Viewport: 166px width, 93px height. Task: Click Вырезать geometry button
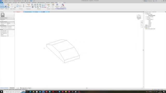coord(19,5)
